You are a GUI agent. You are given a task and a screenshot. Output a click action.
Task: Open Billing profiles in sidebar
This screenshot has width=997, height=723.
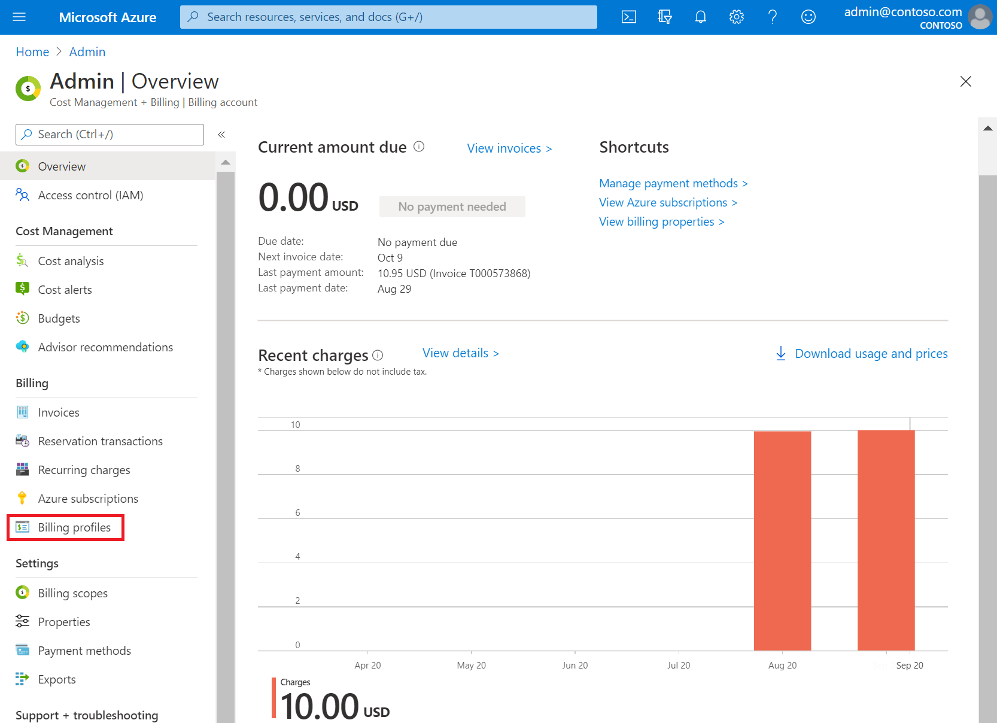click(x=74, y=527)
